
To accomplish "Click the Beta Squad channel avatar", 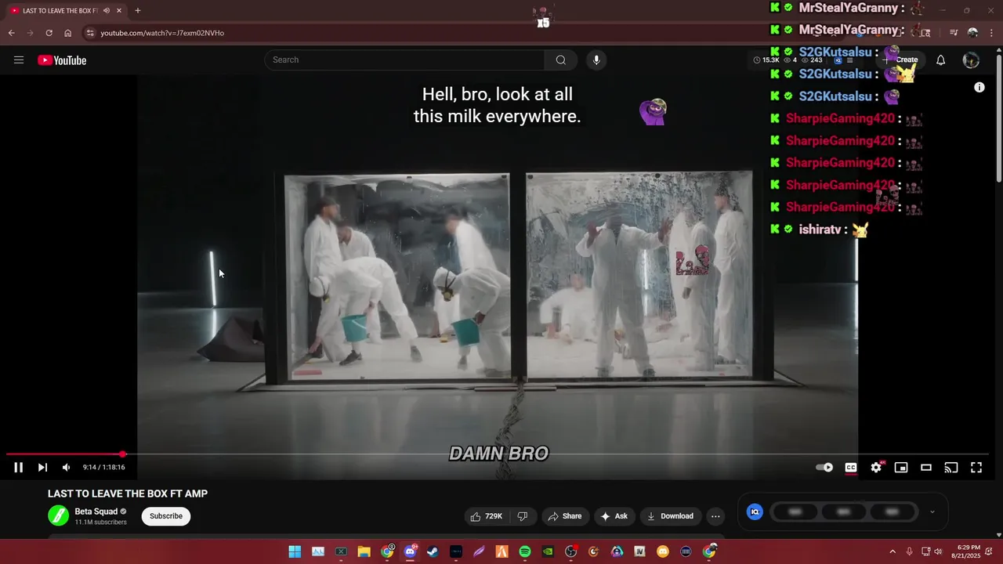I will 59,515.
